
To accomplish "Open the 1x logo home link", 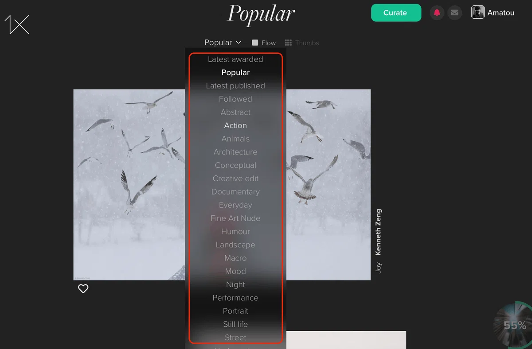I will pyautogui.click(x=17, y=24).
